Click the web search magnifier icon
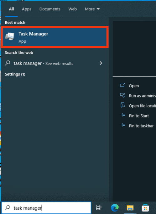The height and width of the screenshot is (214, 156). pos(8,63)
